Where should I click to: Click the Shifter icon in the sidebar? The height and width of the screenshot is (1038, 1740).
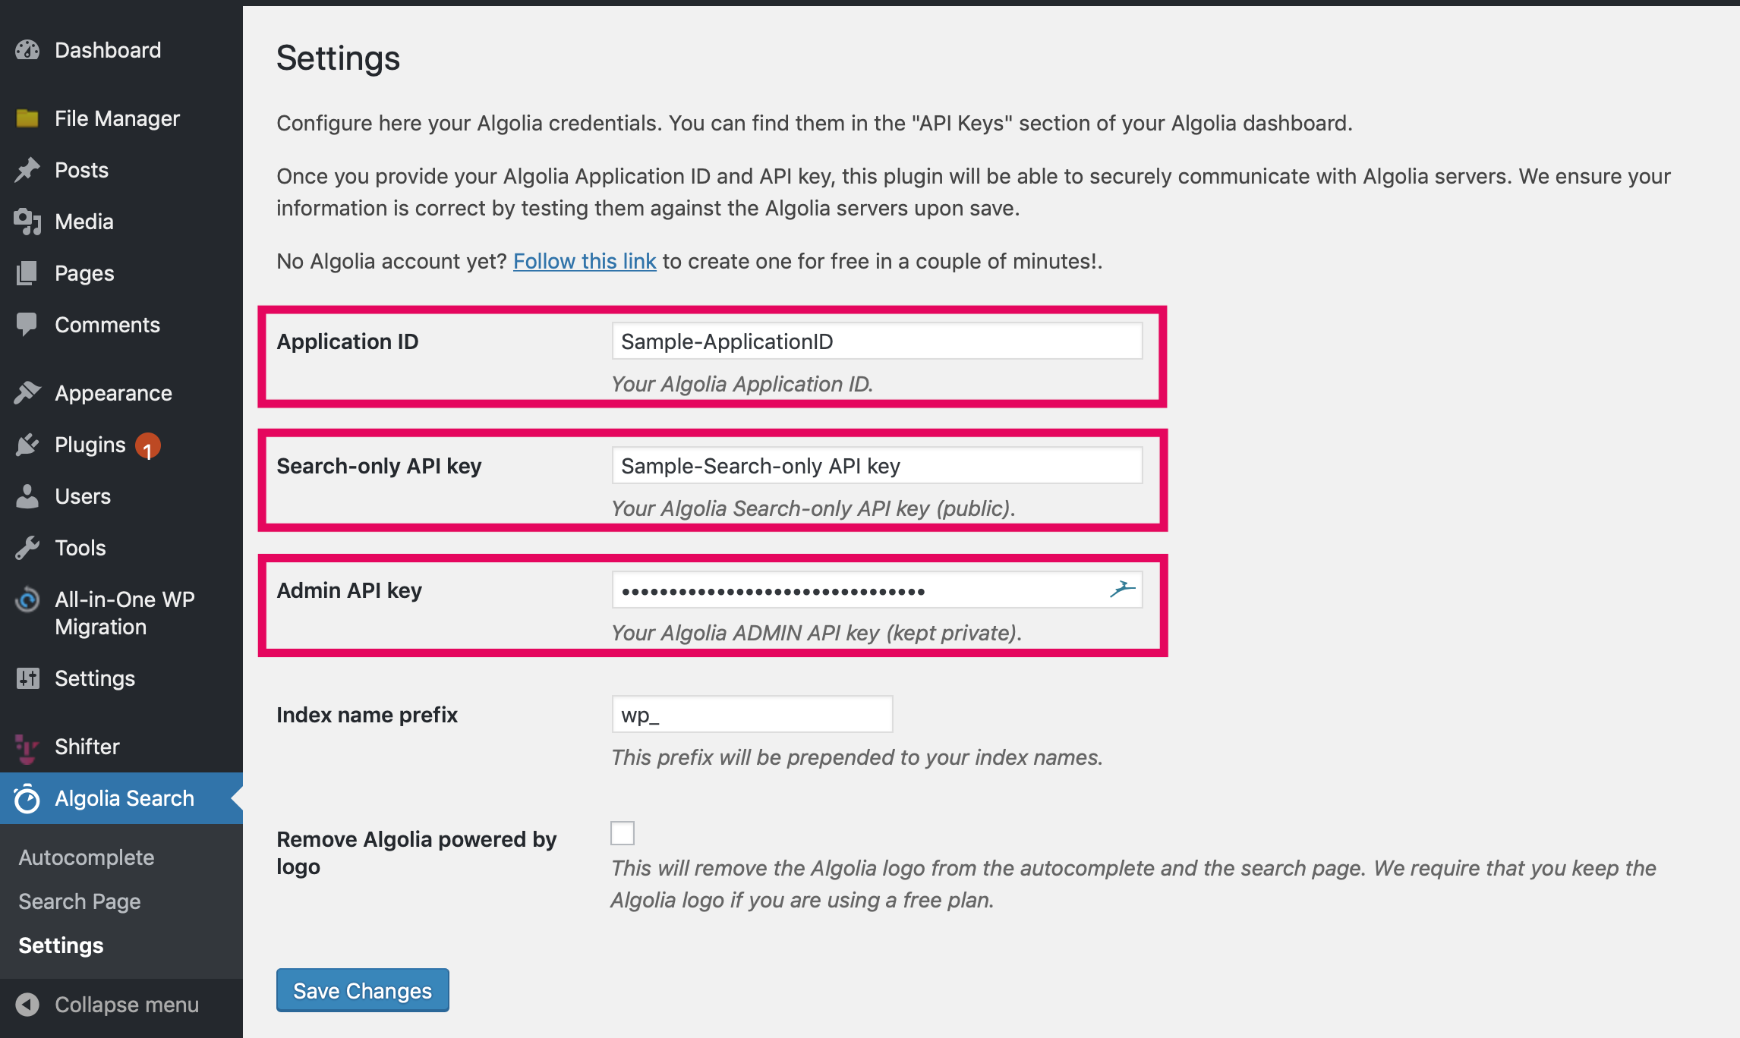pos(27,748)
